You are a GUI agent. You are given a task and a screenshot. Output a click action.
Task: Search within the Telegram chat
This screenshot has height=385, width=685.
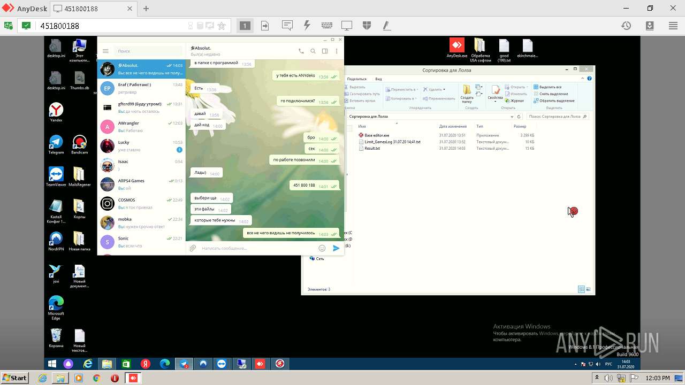313,51
